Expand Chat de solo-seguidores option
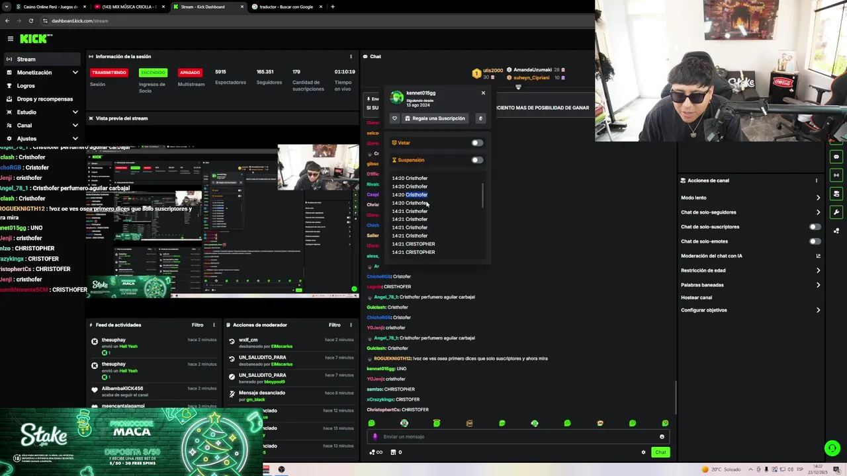The image size is (847, 476). [x=751, y=212]
